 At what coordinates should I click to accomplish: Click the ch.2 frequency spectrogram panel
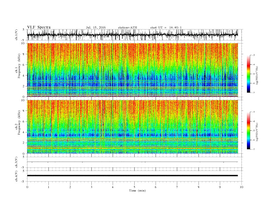pos(132,127)
